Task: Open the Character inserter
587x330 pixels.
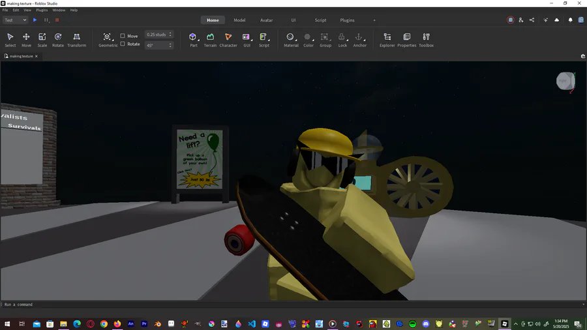Action: click(228, 40)
